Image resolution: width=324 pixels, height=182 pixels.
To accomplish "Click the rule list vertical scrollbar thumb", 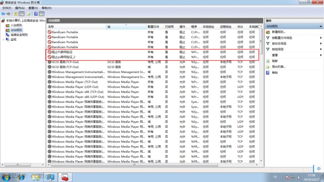I will 261,41.
